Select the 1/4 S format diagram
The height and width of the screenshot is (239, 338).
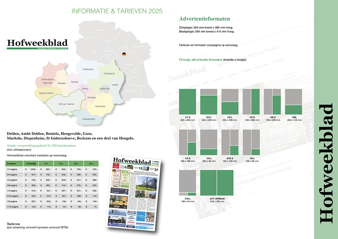(187, 143)
